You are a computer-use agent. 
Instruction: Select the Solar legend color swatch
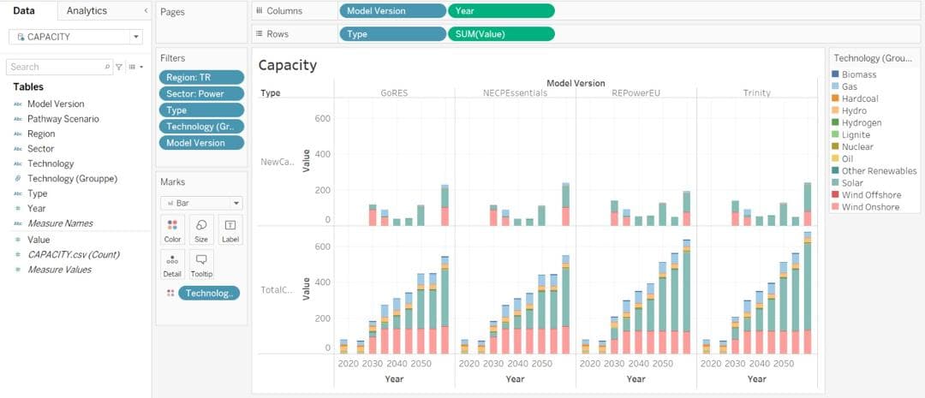pyautogui.click(x=834, y=183)
